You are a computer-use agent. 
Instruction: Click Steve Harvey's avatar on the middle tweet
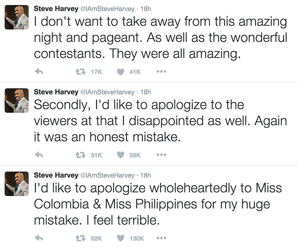pos(17,100)
